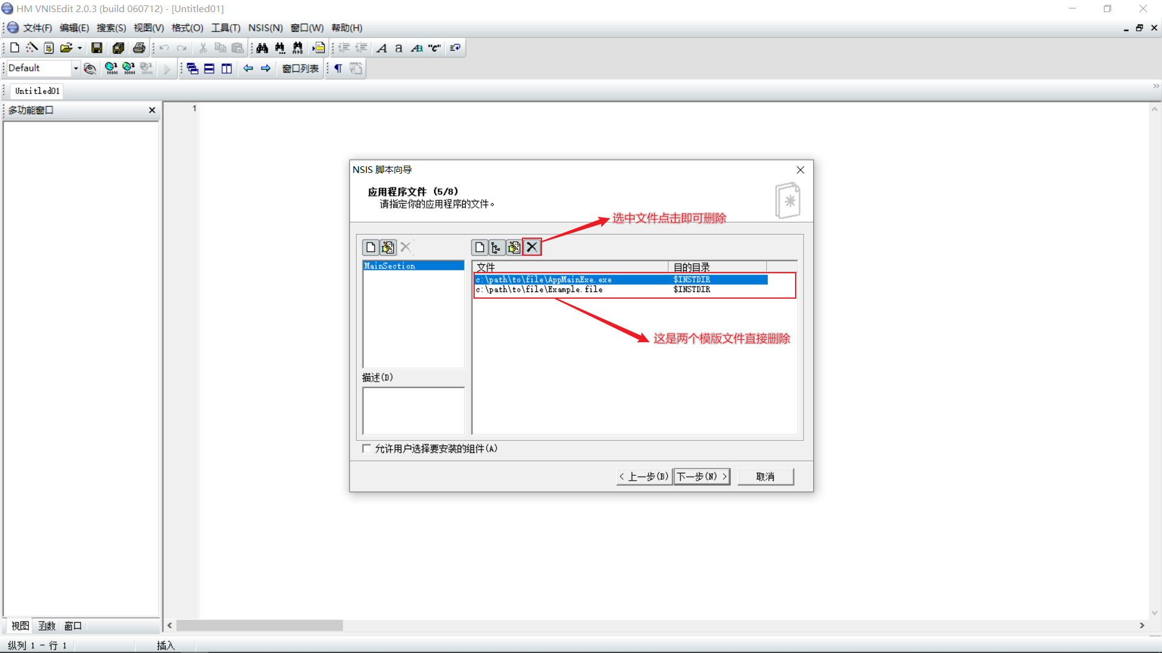Open the Default configuration combo box
1162x653 pixels.
43,68
